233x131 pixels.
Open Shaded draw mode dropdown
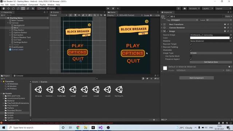pos(58,15)
